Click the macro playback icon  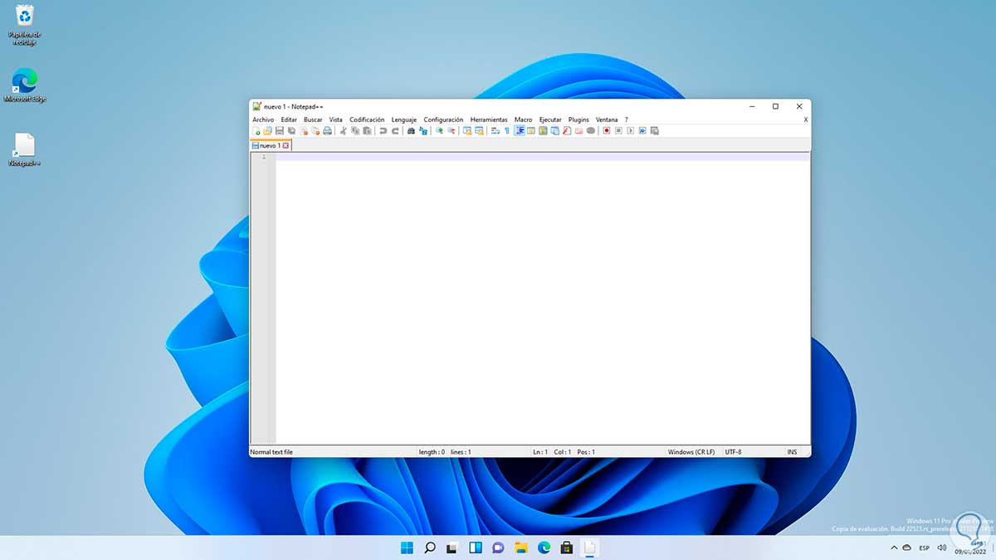(x=631, y=131)
